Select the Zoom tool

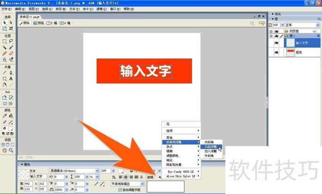click(11, 151)
